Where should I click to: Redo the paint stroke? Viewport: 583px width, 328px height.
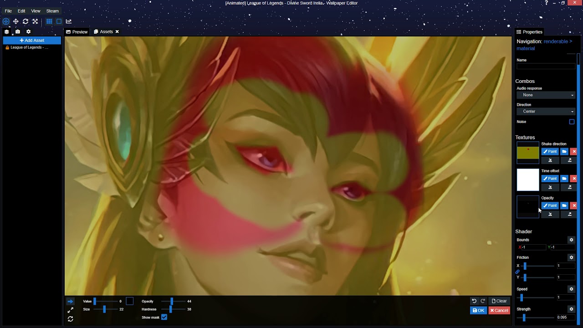coord(483,301)
